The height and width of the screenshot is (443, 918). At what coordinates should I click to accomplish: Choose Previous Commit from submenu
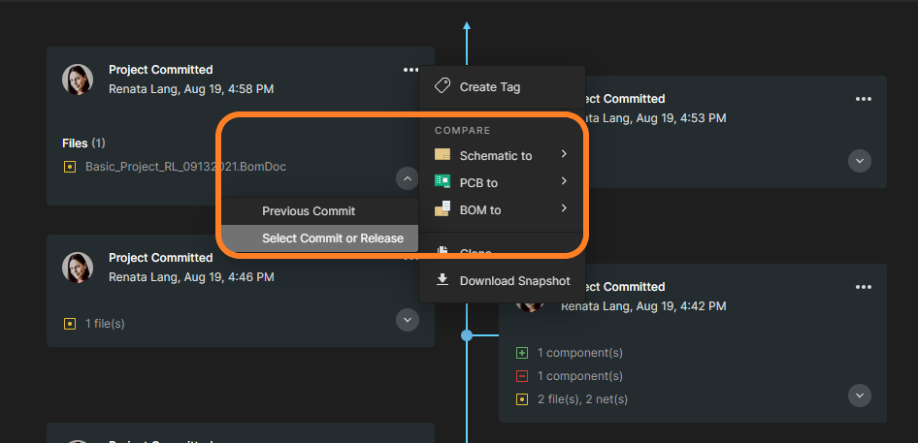coord(309,211)
